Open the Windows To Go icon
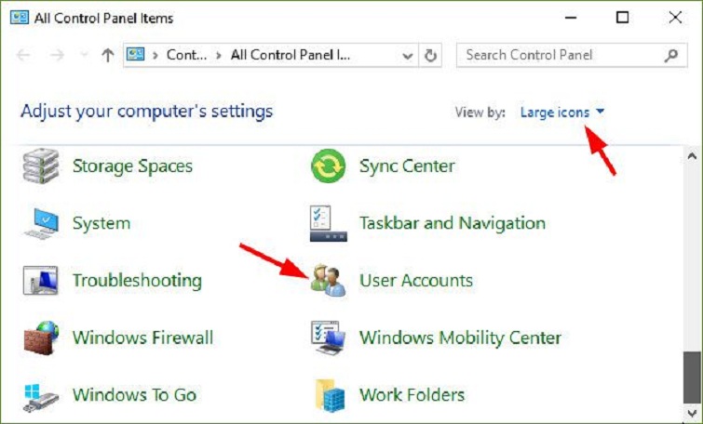 coord(40,394)
